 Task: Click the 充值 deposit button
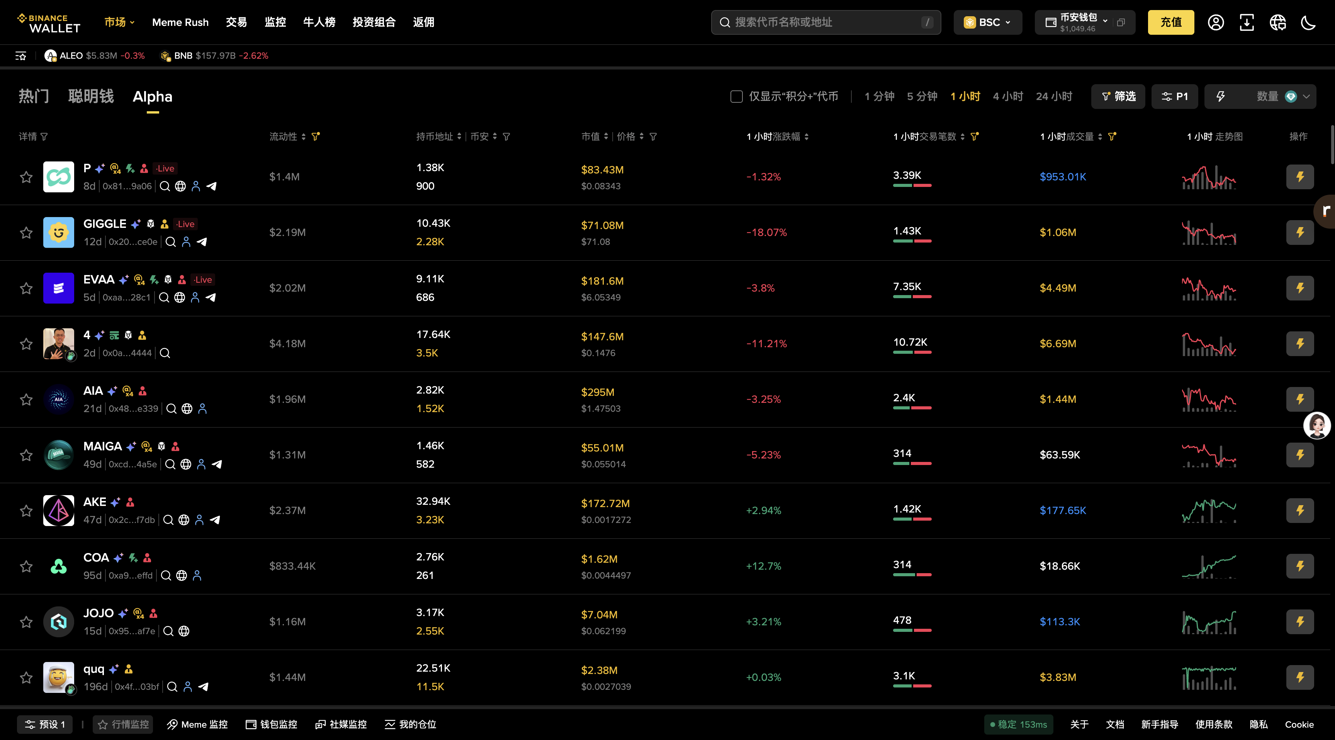pos(1170,22)
